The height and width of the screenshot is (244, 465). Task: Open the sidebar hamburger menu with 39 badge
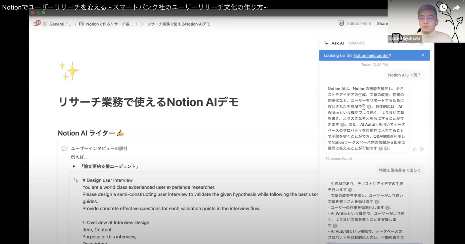pyautogui.click(x=37, y=24)
